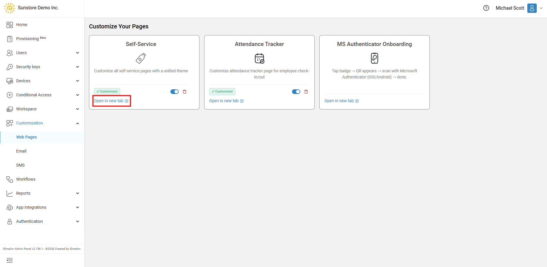The image size is (547, 267).
Task: Open the user account dropdown arrow
Action: (x=541, y=8)
